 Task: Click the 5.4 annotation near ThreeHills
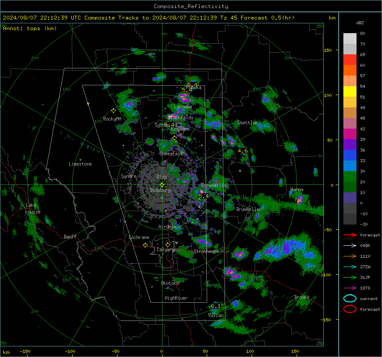[x=204, y=196]
